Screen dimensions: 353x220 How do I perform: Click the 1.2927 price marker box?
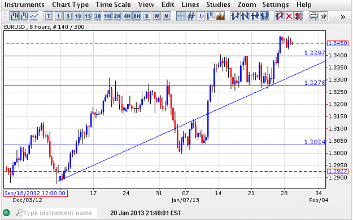[x=338, y=172]
